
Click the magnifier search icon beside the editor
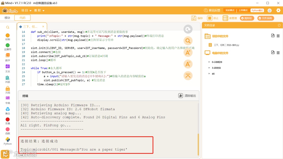pyautogui.click(x=188, y=41)
